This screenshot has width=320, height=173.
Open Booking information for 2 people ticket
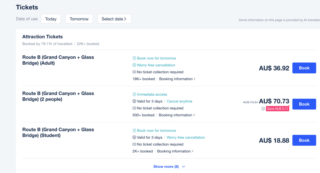[x=177, y=115]
